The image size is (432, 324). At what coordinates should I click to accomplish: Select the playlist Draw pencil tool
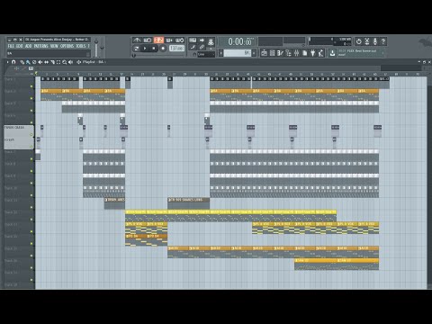pos(22,62)
